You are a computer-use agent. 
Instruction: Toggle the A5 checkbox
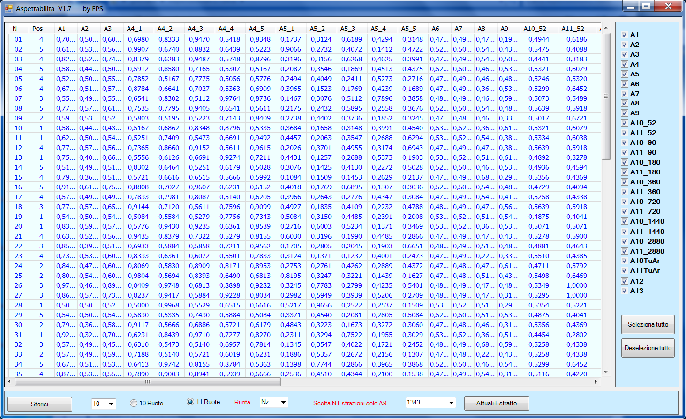pyautogui.click(x=624, y=74)
